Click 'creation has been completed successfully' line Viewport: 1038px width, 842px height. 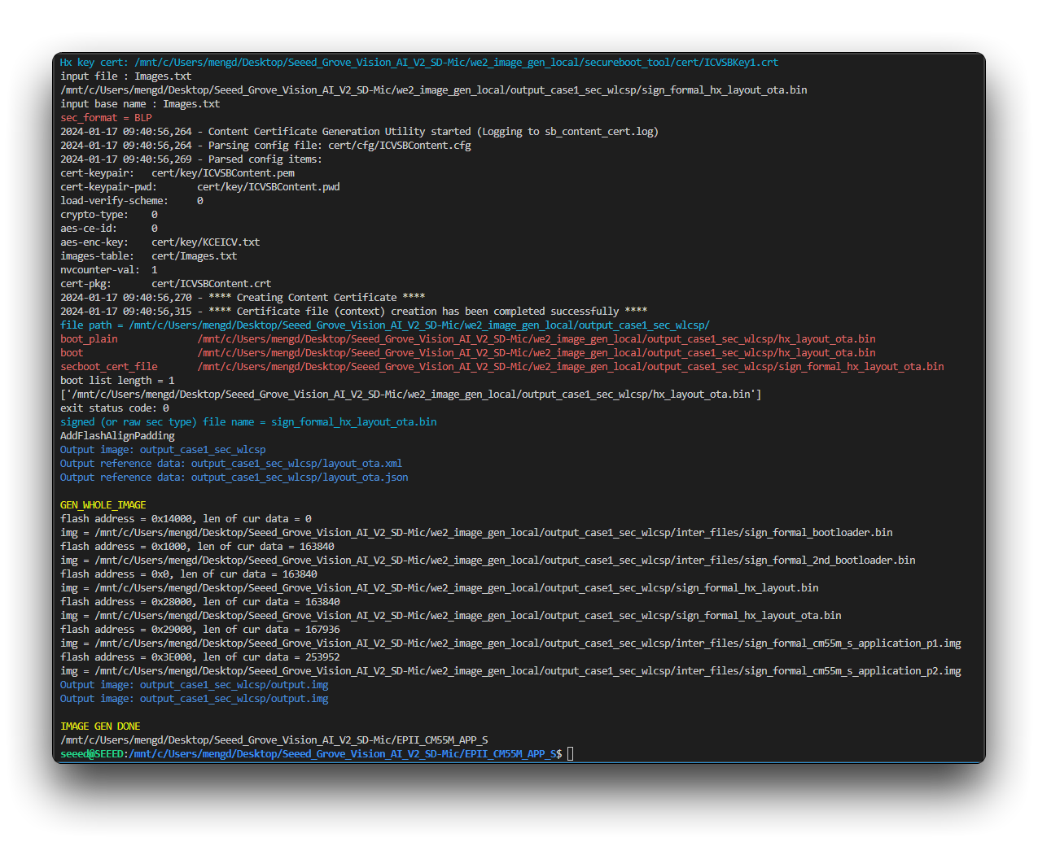tap(354, 312)
